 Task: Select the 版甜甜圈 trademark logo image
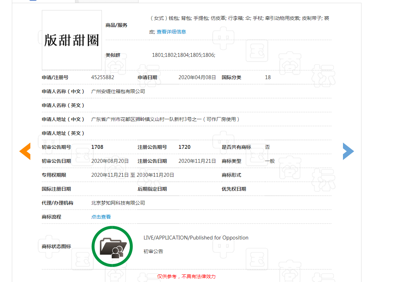72,40
